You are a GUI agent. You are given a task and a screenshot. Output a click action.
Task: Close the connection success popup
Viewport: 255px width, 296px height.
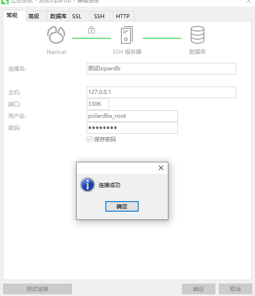161,168
